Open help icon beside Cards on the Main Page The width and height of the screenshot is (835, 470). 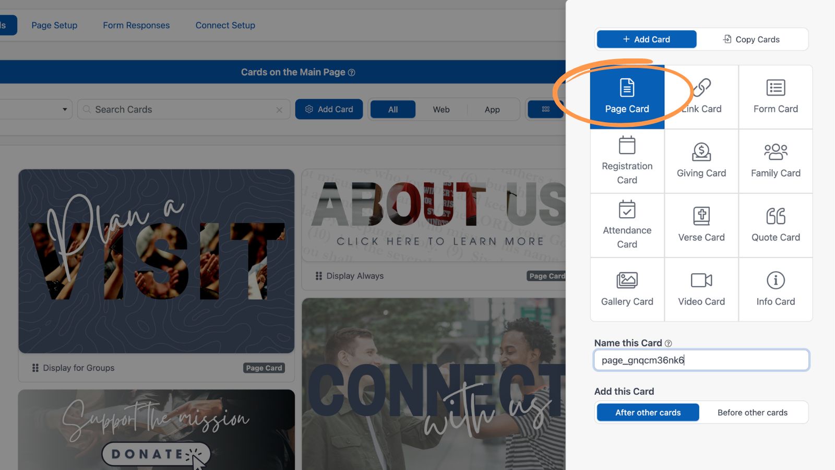pyautogui.click(x=352, y=73)
